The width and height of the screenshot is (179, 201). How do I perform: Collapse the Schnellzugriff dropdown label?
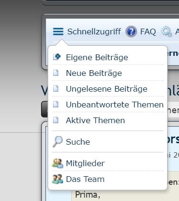point(94,32)
